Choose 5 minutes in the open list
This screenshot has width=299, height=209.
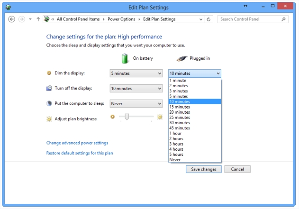(195, 96)
